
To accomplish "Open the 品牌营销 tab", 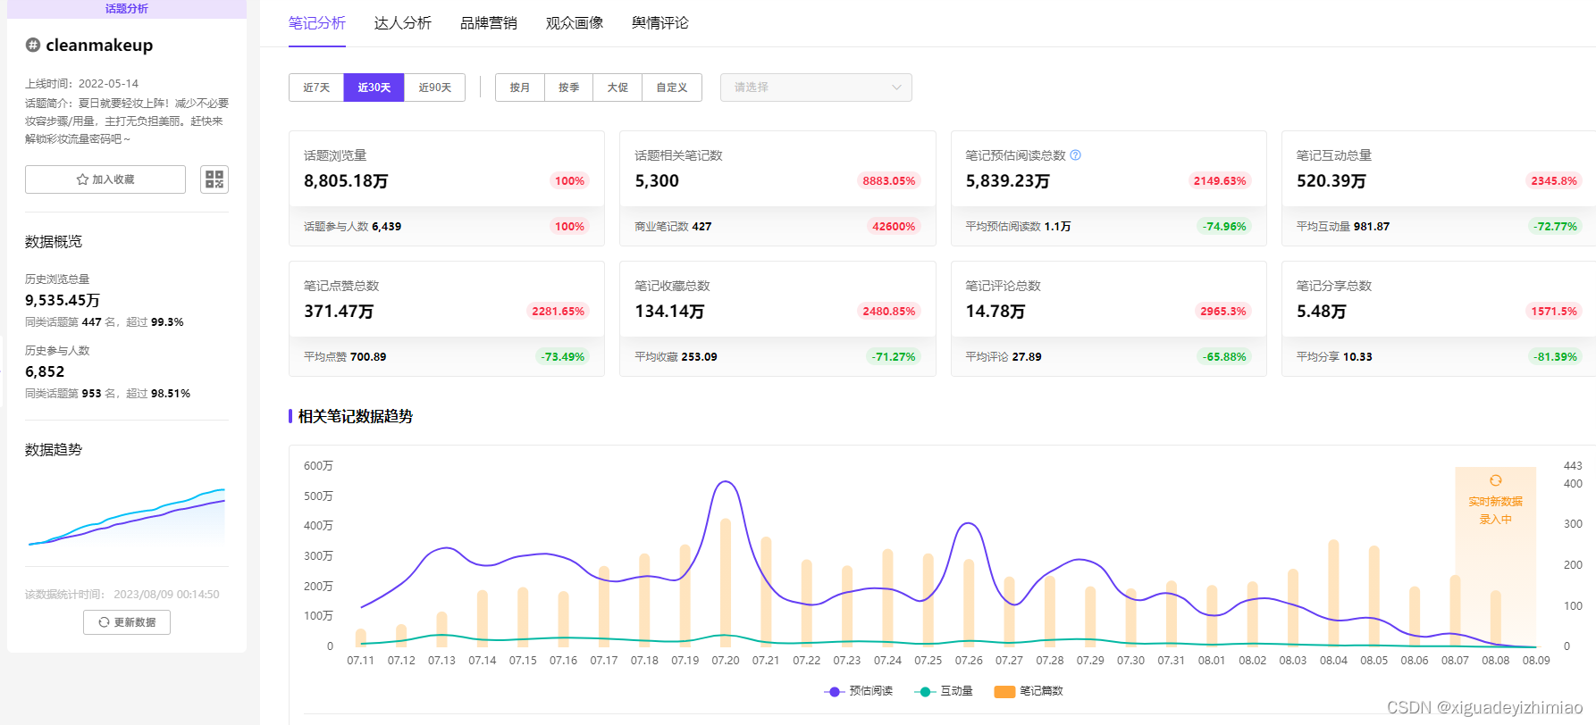I will (x=489, y=23).
